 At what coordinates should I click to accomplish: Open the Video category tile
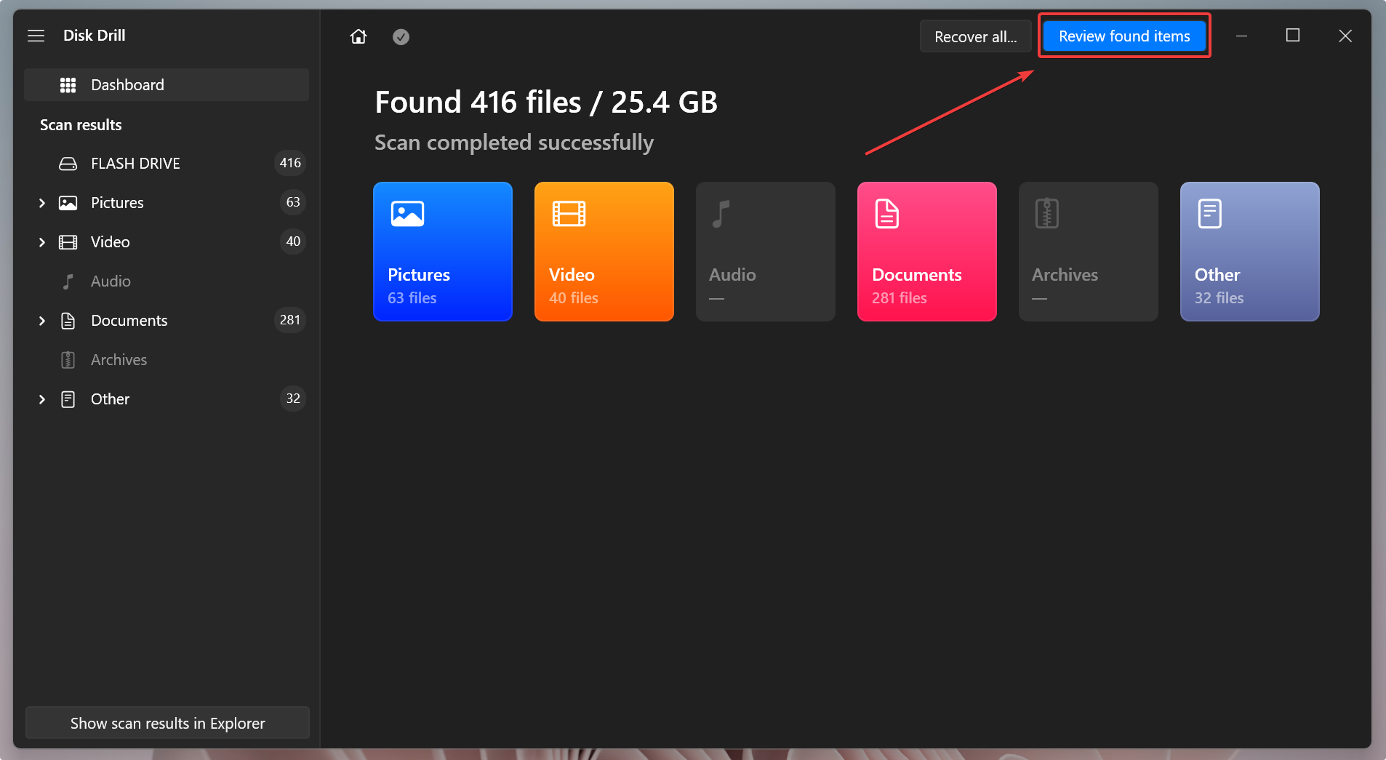click(x=604, y=251)
